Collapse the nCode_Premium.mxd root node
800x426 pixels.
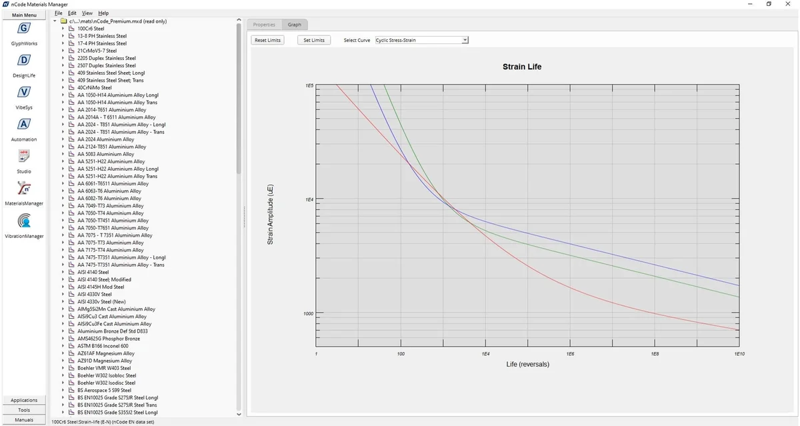pyautogui.click(x=55, y=21)
